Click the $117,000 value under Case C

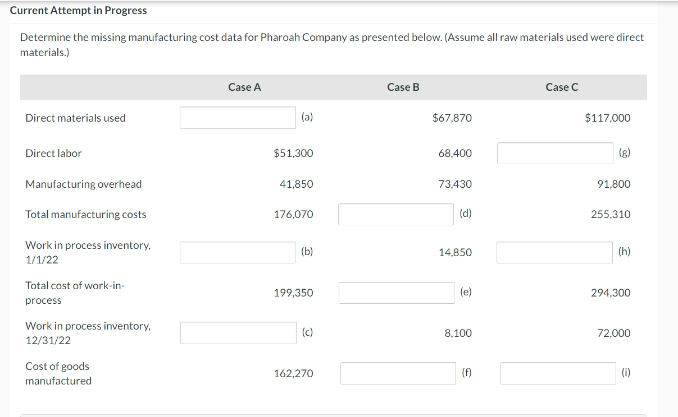(607, 118)
